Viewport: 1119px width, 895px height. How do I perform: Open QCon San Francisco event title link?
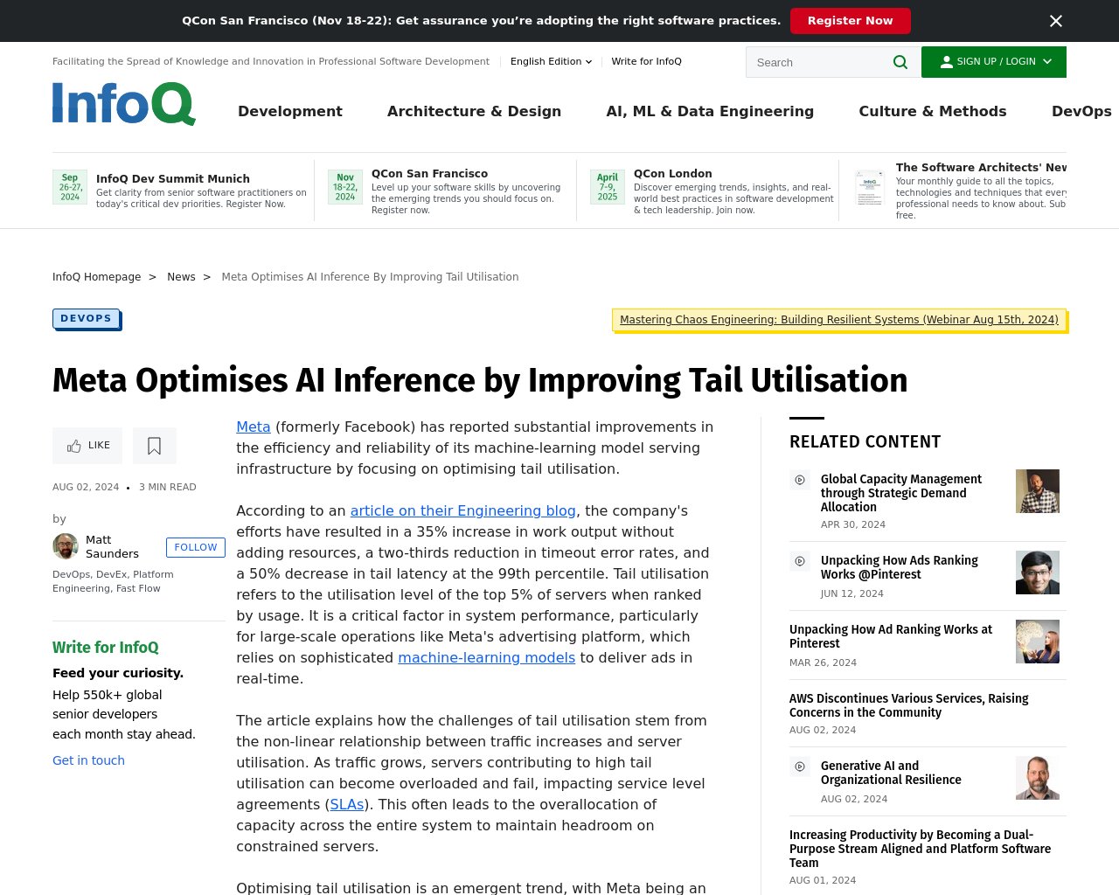pyautogui.click(x=430, y=173)
